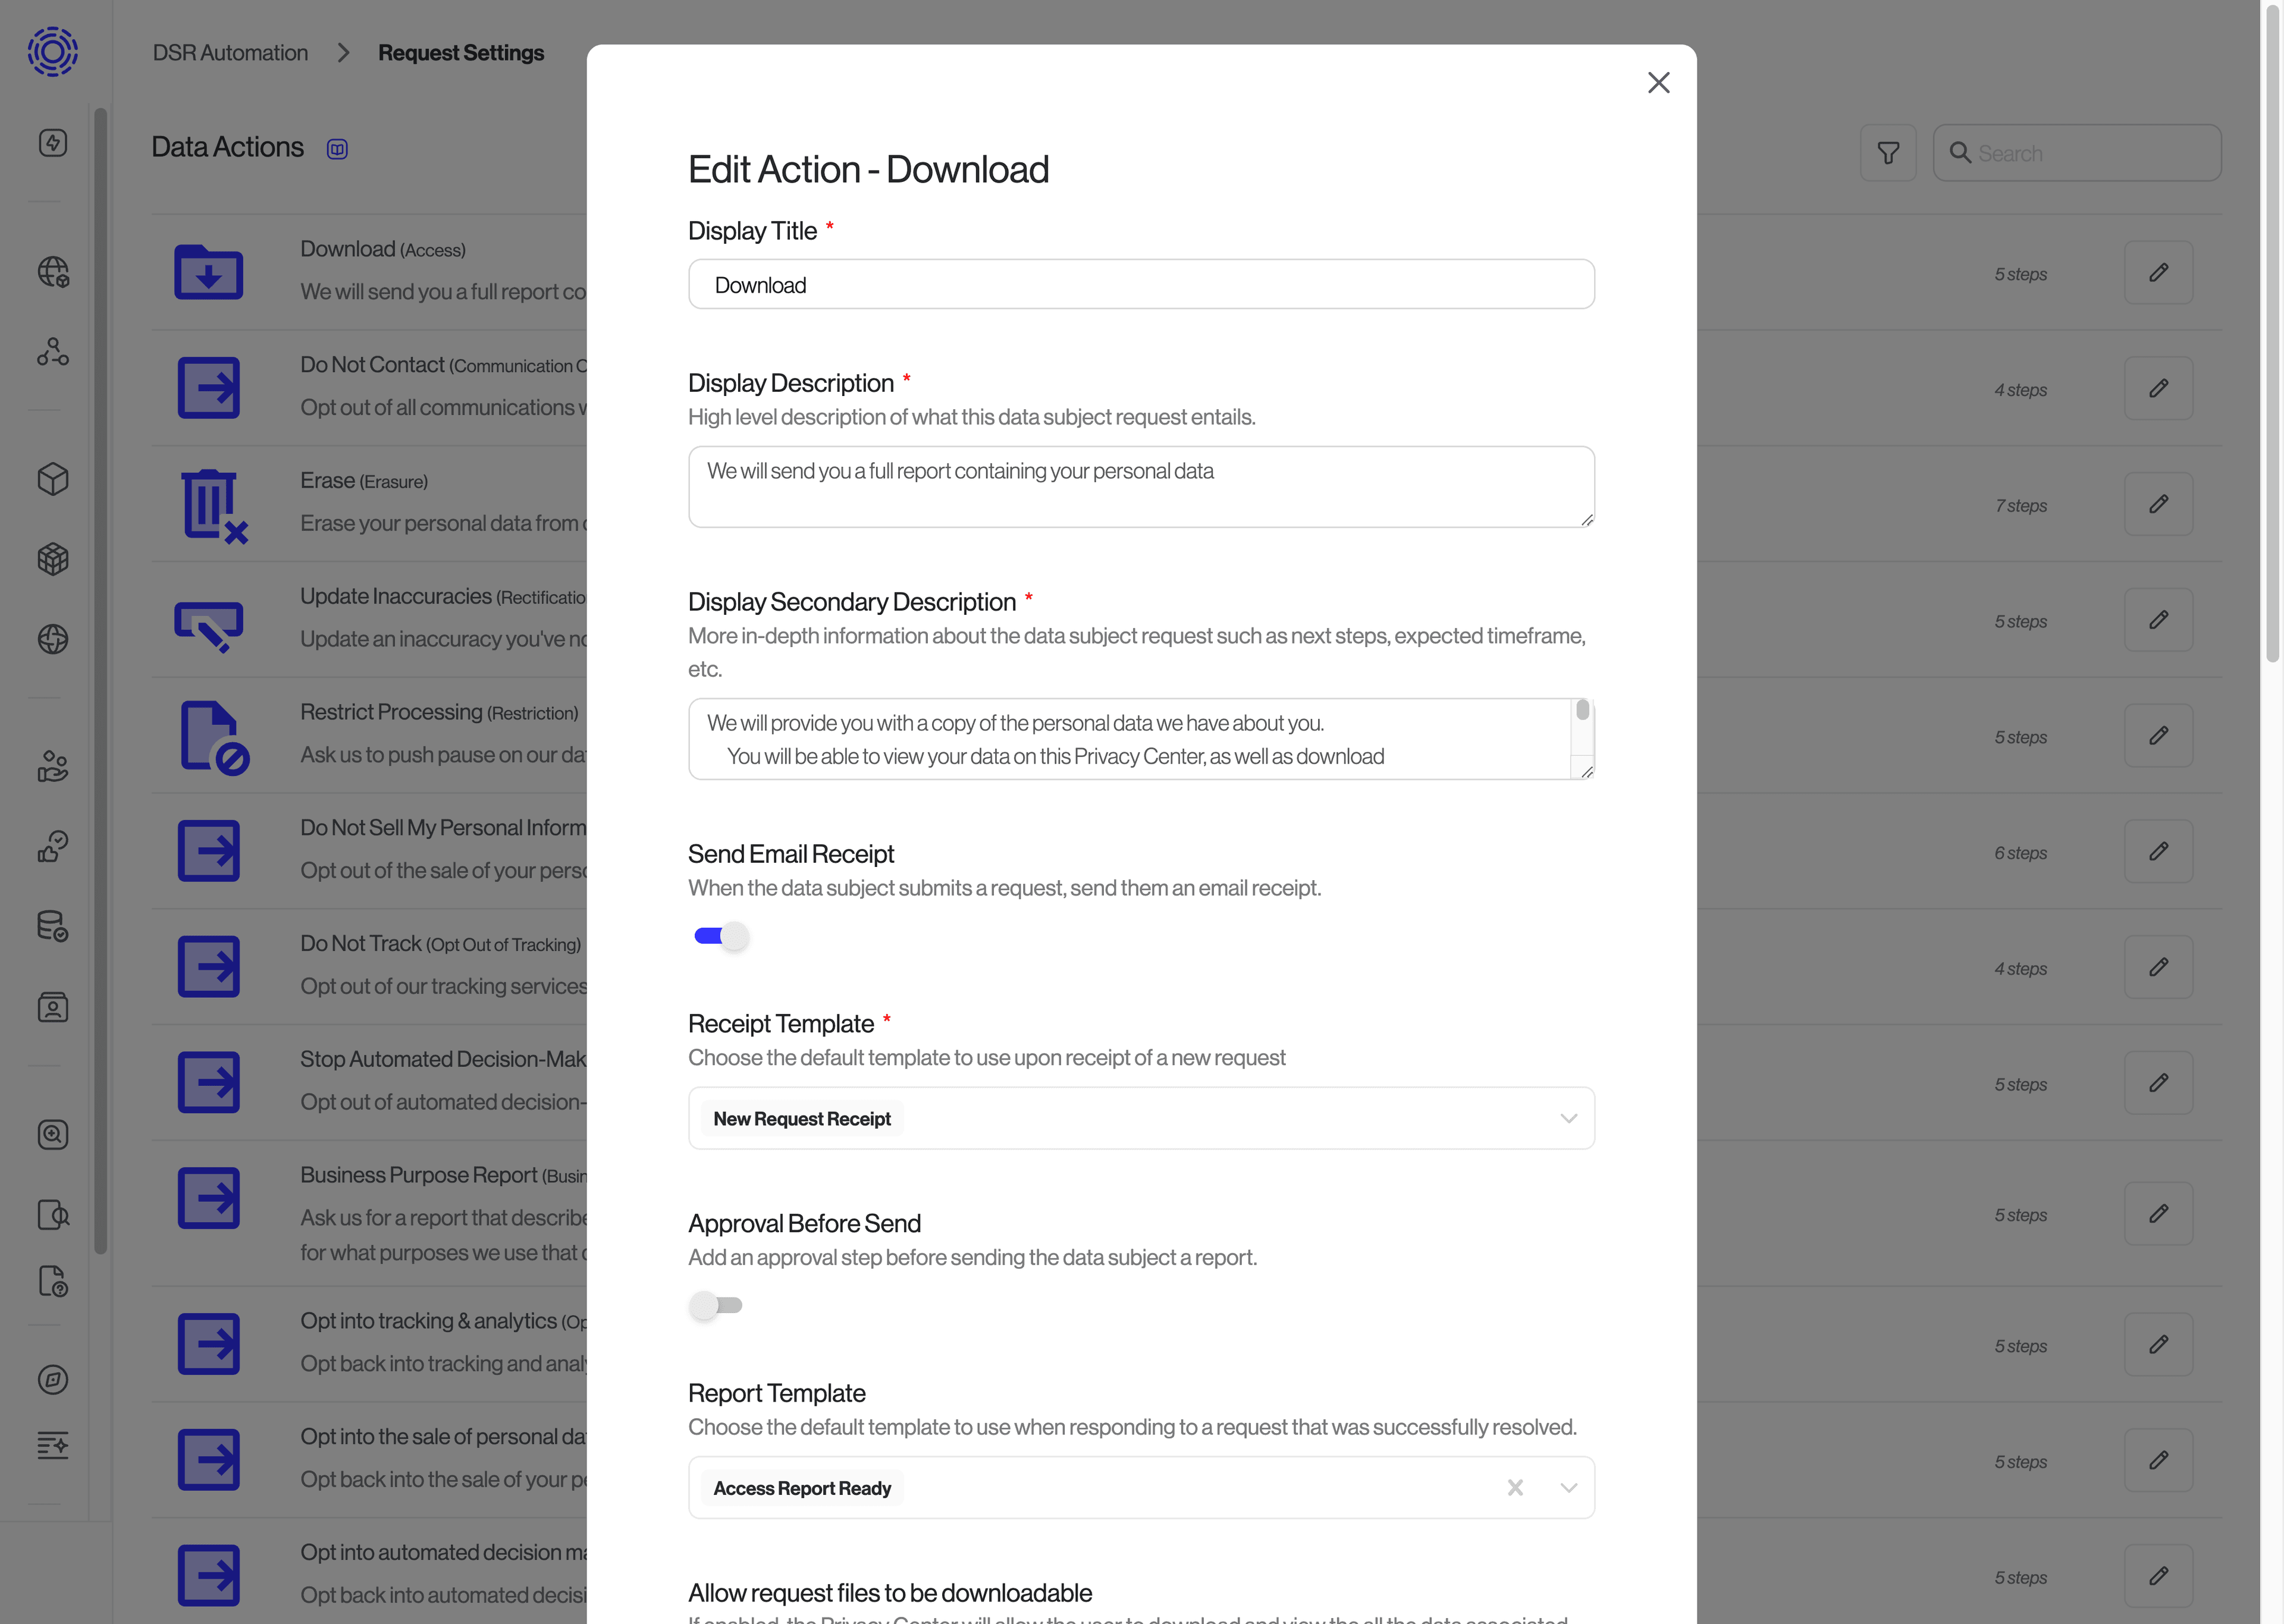The image size is (2284, 1624).
Task: Disable Send Email Receipt
Action: tap(720, 936)
